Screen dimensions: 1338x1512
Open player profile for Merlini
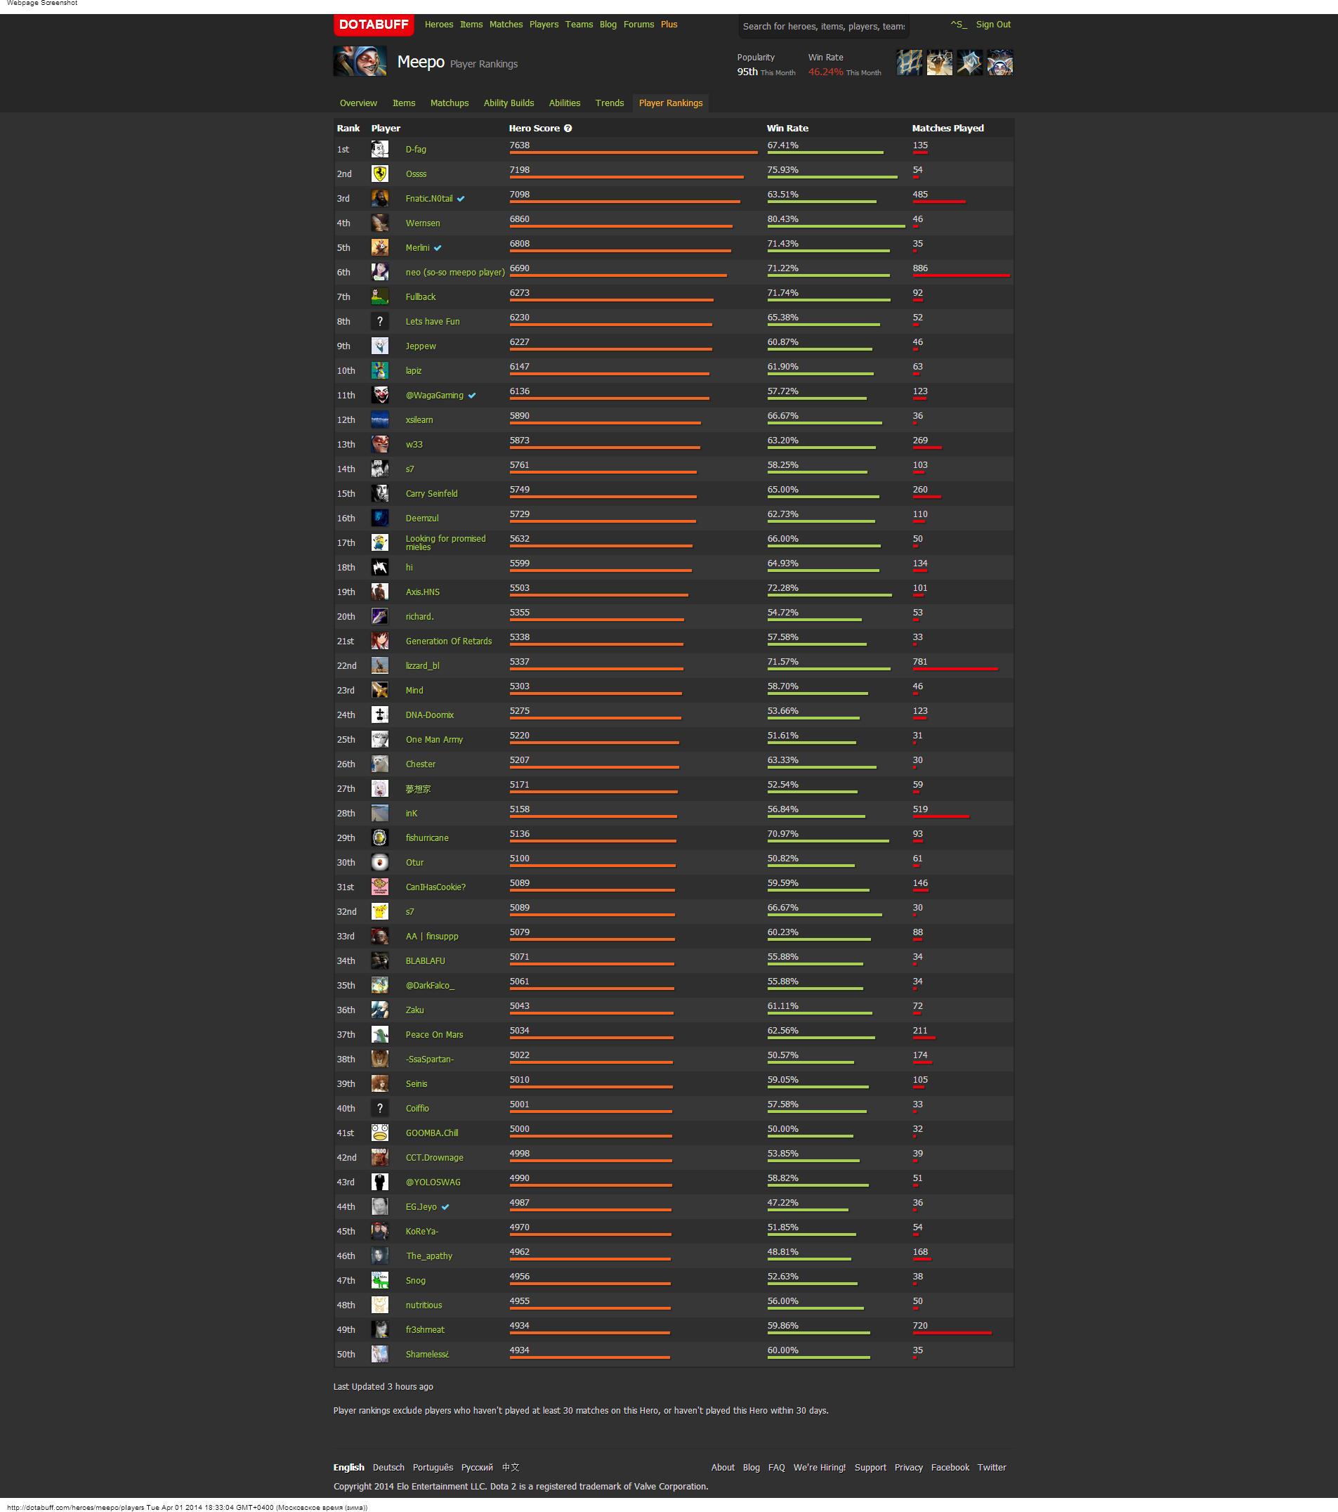417,248
